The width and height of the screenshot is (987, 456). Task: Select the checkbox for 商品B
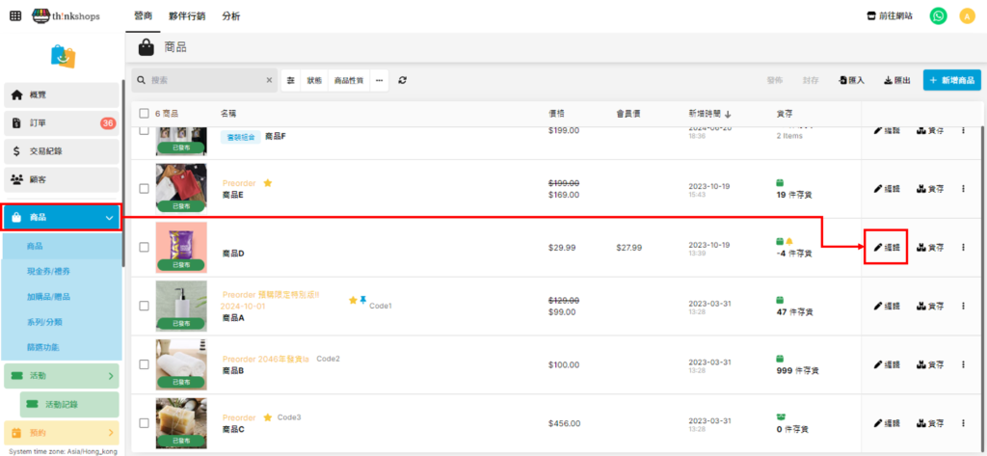tap(144, 365)
